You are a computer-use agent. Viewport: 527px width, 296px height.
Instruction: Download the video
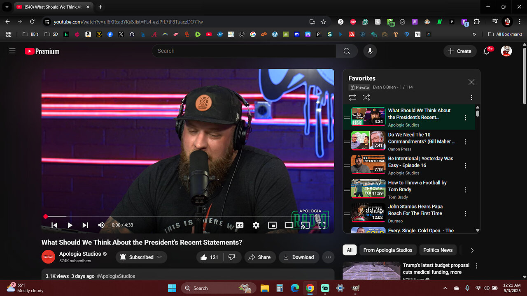click(299, 257)
